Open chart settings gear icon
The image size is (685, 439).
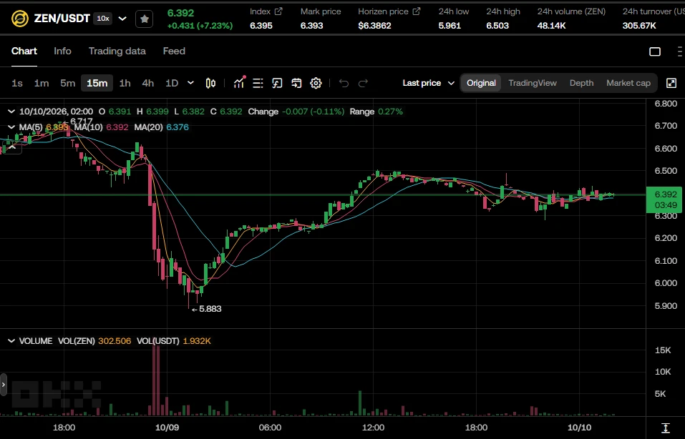316,83
